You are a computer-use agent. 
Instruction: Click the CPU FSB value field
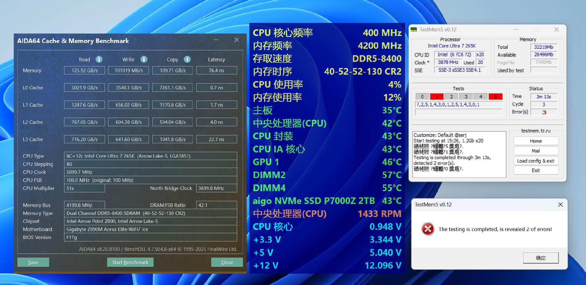(x=150, y=180)
